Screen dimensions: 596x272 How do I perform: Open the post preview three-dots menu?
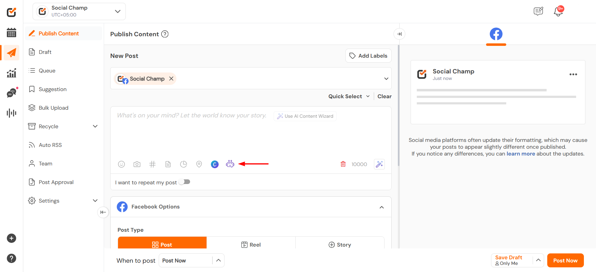[x=573, y=74]
